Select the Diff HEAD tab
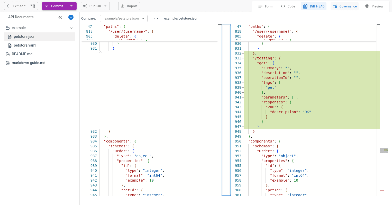Image resolution: width=392 pixels, height=205 pixels. coord(314,6)
